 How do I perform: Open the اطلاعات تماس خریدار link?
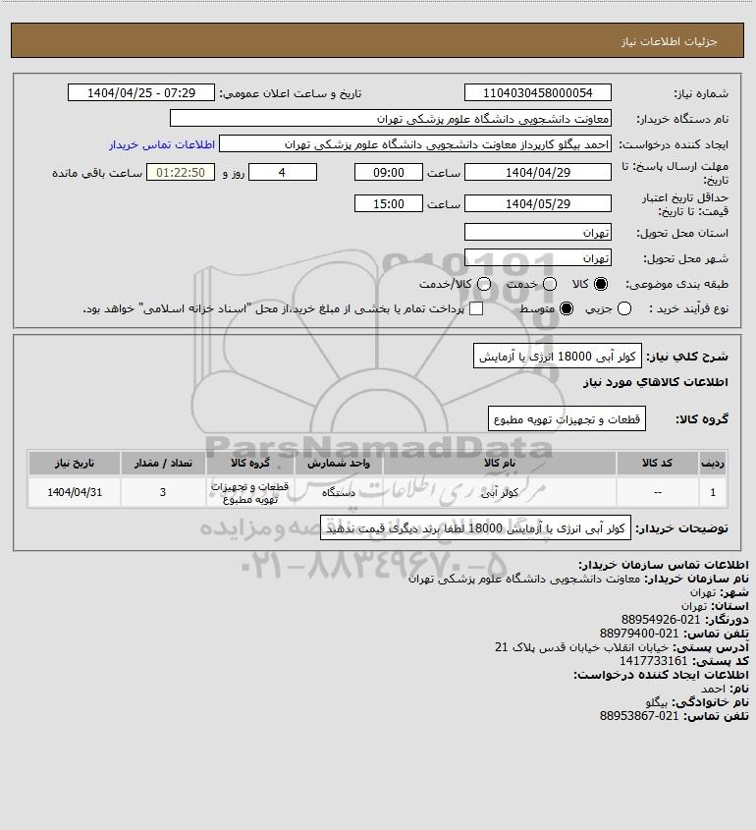(x=162, y=144)
